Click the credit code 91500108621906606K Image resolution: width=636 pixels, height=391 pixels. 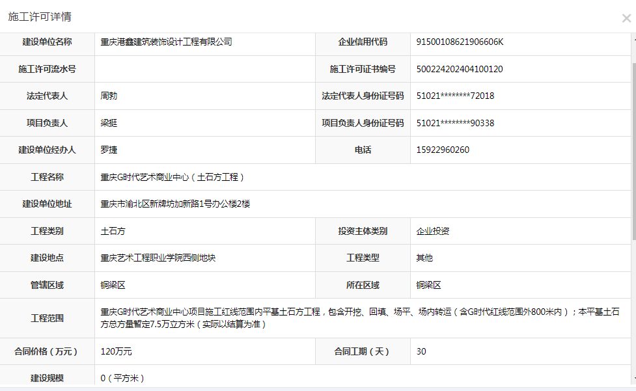click(460, 42)
